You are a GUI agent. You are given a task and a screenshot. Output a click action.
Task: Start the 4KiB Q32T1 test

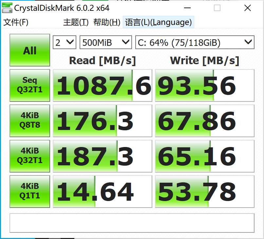click(x=30, y=156)
